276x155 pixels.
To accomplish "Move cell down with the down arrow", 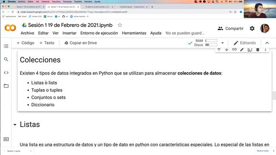I will pyautogui.click(x=226, y=50).
